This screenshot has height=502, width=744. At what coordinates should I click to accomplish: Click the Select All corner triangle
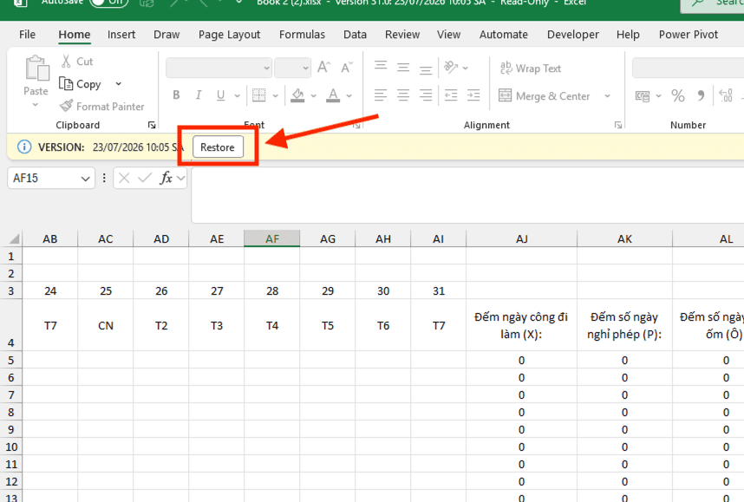pyautogui.click(x=14, y=238)
